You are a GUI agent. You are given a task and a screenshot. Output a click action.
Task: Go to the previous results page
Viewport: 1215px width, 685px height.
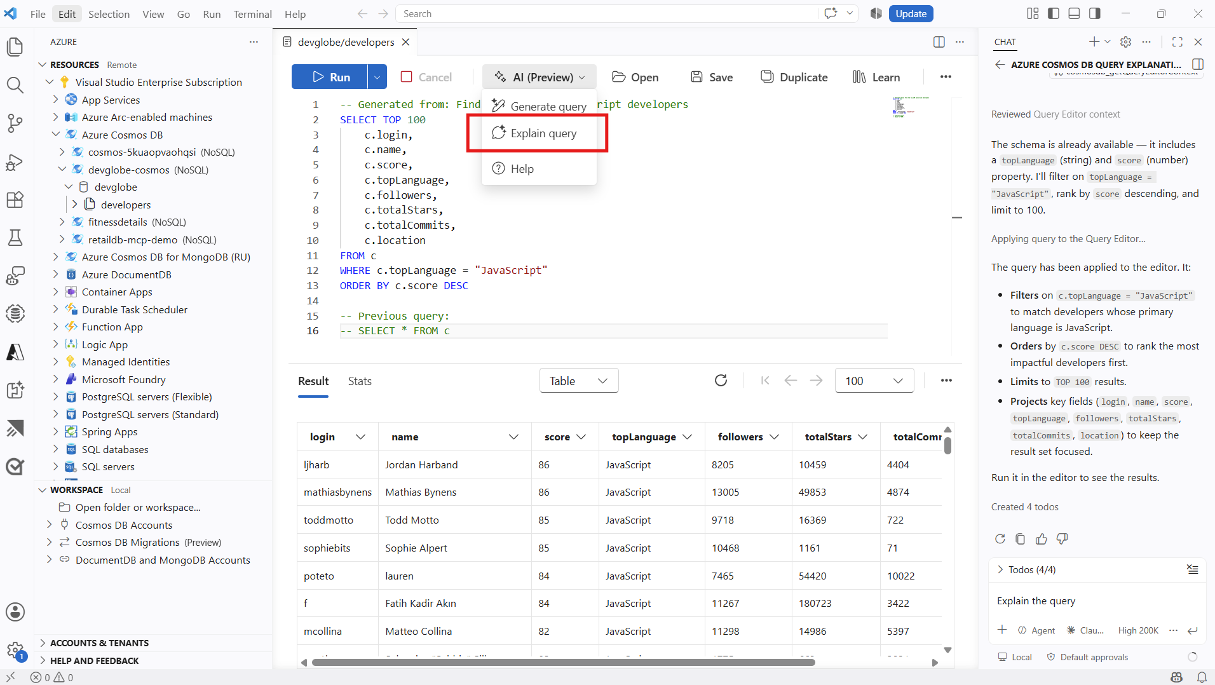pyautogui.click(x=791, y=381)
